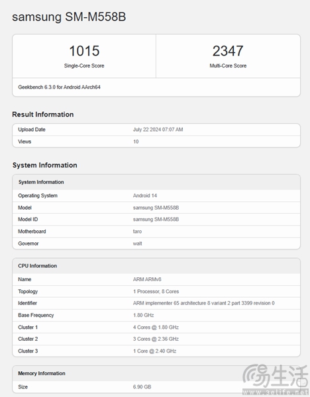Image resolution: width=310 pixels, height=397 pixels.
Task: Select the Operating System Android 14 value
Action: point(145,195)
